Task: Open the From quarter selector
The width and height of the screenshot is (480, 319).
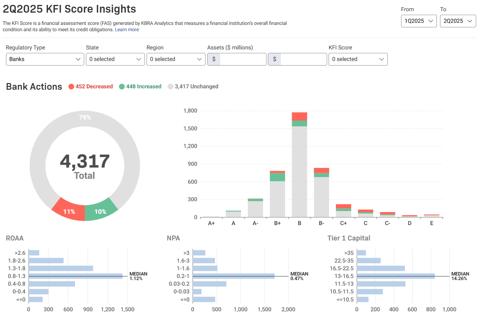Action: coord(419,21)
